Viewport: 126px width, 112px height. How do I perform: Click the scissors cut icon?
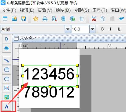coord(94,19)
